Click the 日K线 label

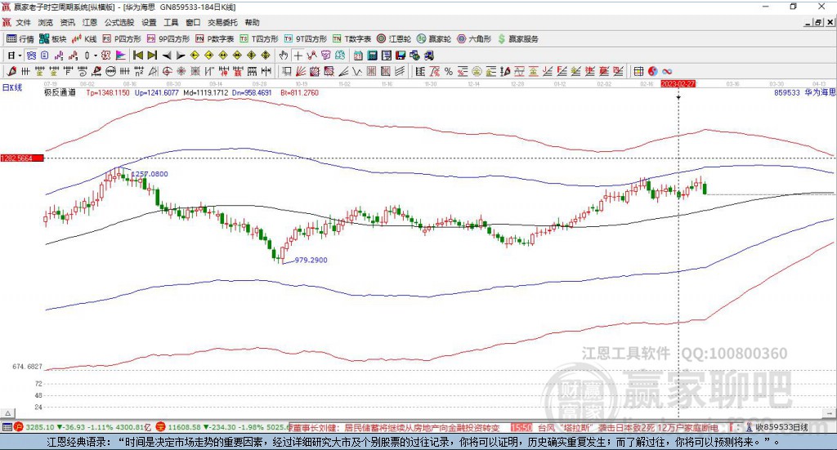pyautogui.click(x=11, y=87)
